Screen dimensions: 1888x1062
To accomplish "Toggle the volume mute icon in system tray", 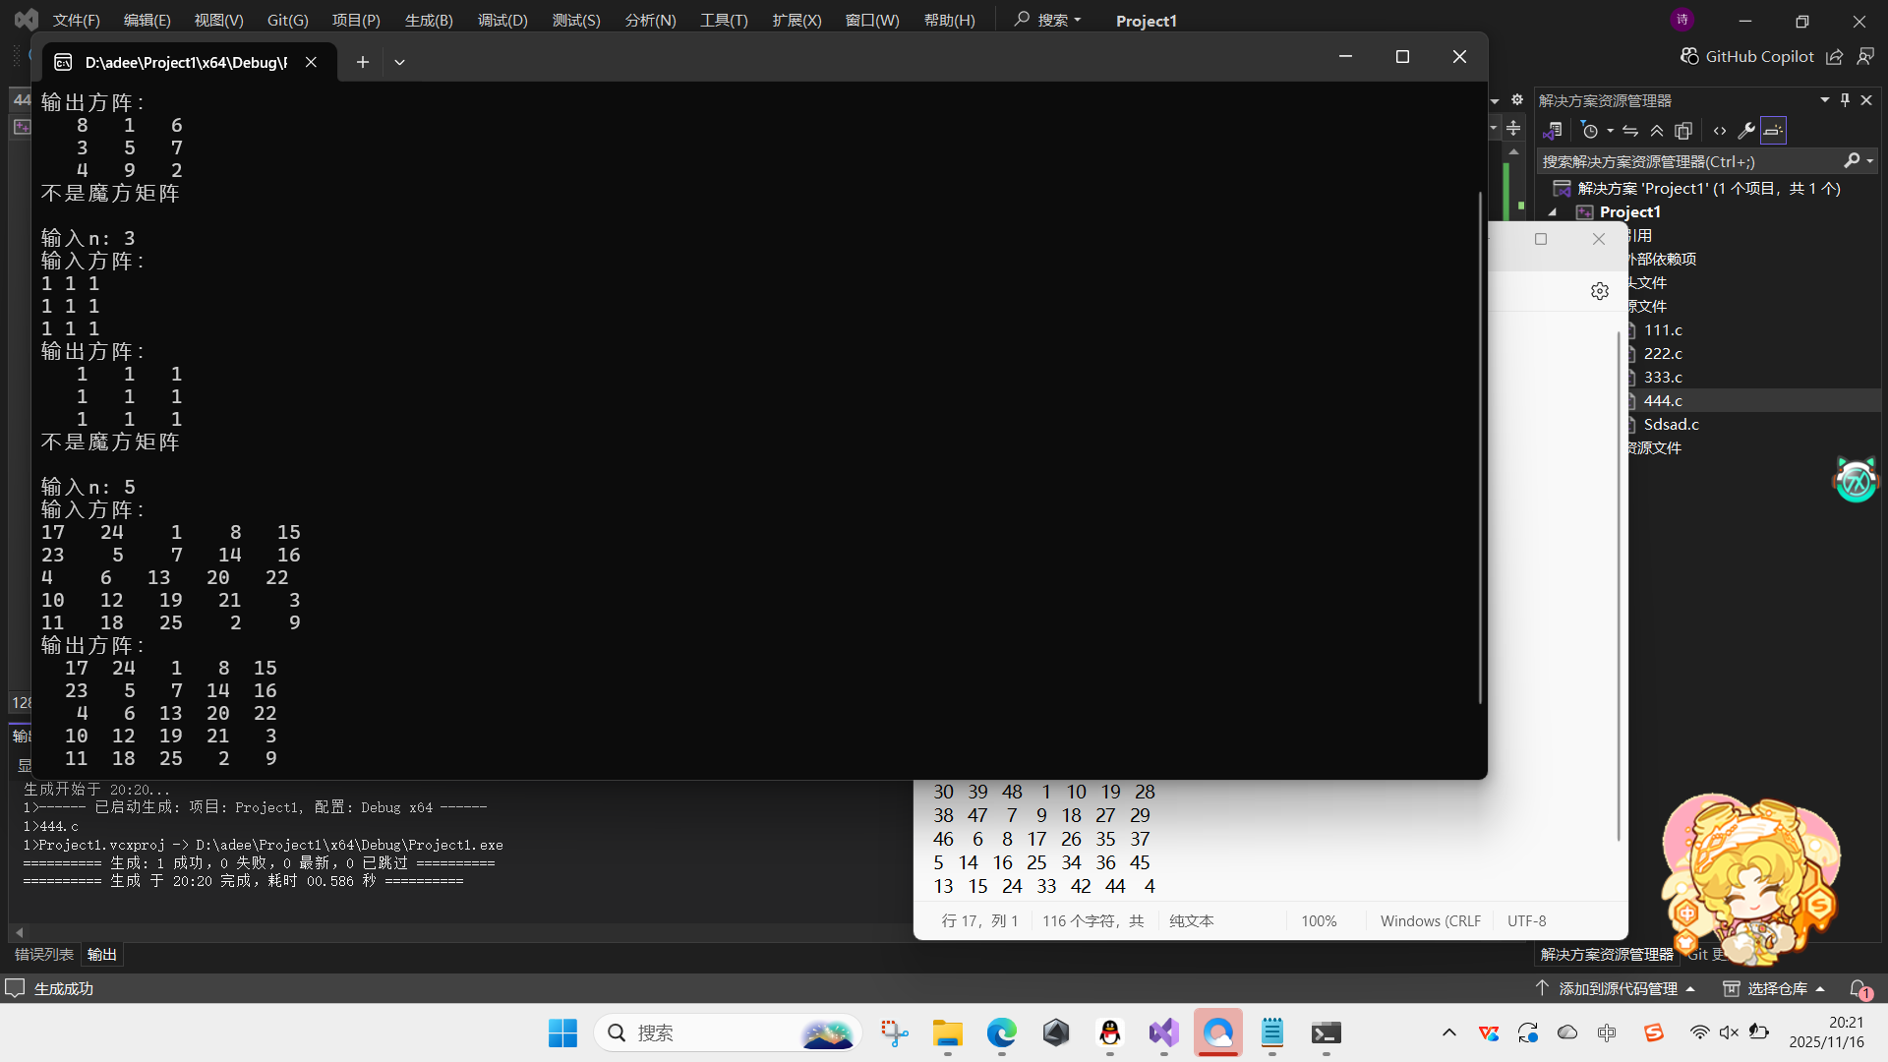I will click(x=1729, y=1032).
